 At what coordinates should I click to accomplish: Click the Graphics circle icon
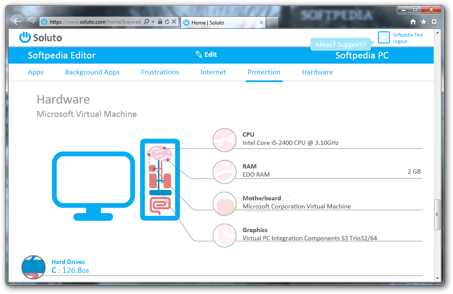click(225, 235)
